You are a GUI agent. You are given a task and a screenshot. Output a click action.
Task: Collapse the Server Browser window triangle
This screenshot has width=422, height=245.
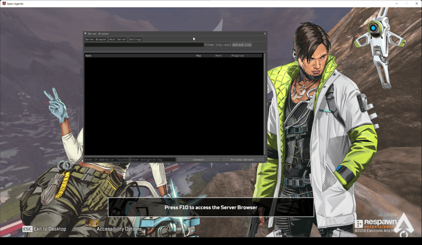[85, 34]
